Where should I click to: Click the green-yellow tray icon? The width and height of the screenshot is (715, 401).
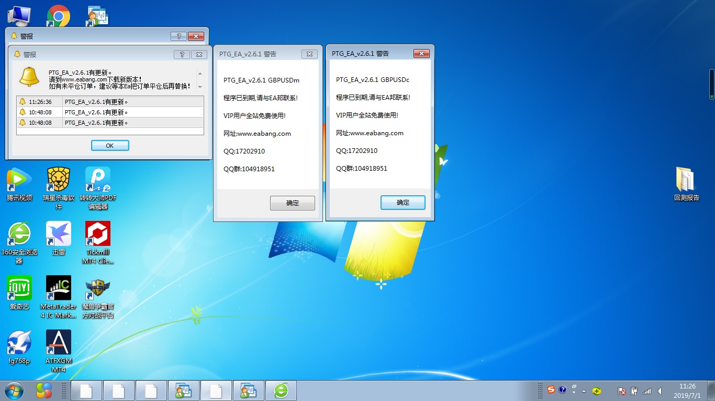coord(597,391)
